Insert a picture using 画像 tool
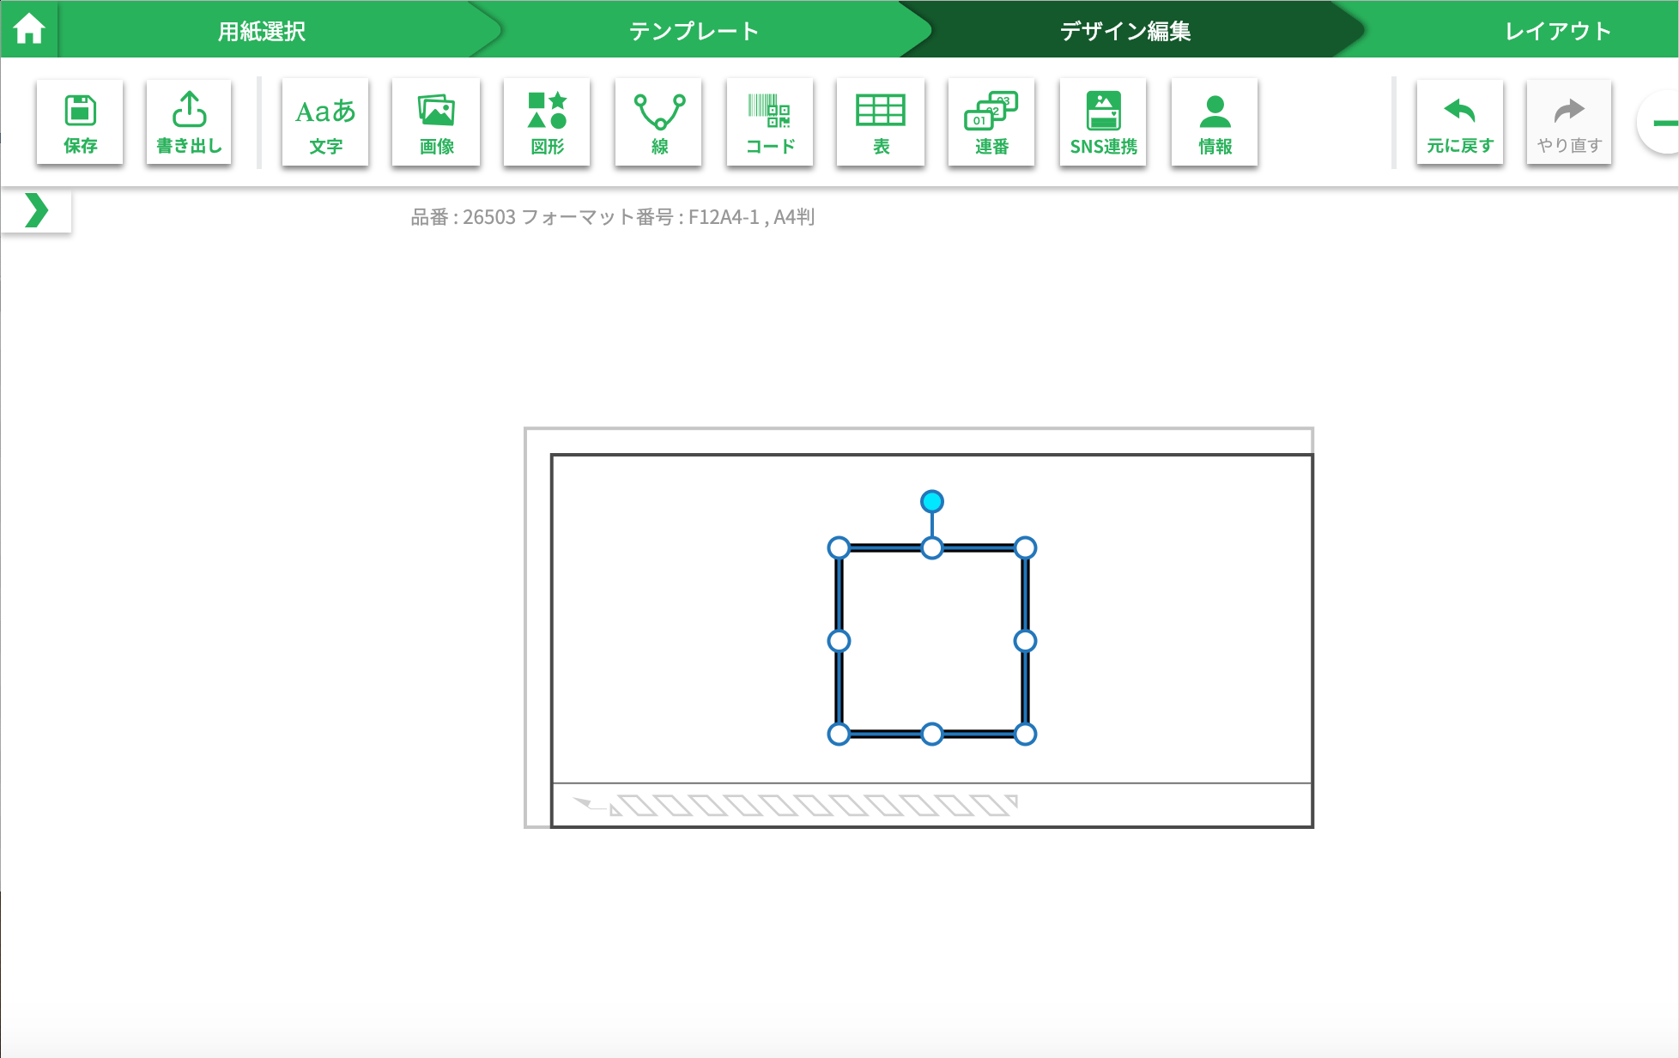1679x1058 pixels. pos(436,122)
